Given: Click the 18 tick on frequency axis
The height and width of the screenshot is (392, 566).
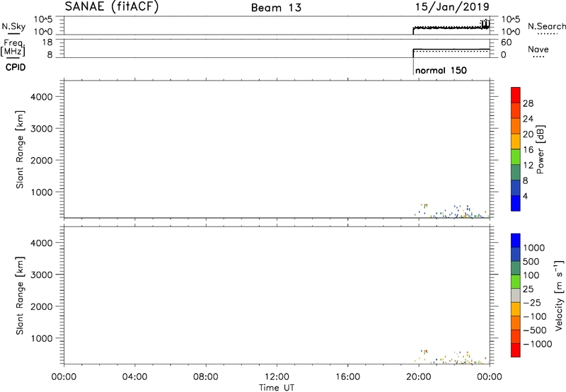Looking at the screenshot, I should coord(47,42).
